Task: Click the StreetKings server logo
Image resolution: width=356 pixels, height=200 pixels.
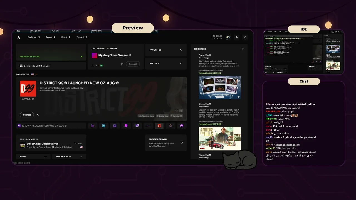Action: pos(23,145)
